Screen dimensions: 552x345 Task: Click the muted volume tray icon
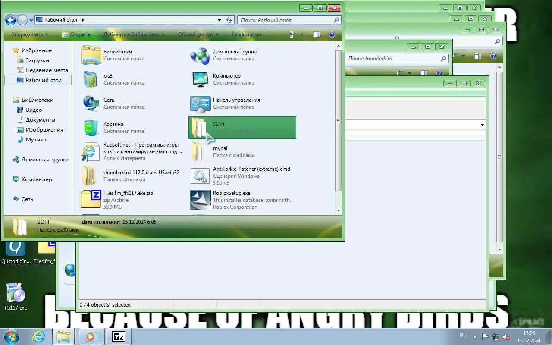pos(506,337)
